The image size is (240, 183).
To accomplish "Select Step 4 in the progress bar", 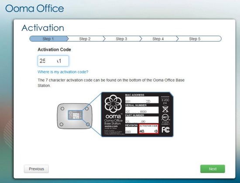I will click(158, 39).
